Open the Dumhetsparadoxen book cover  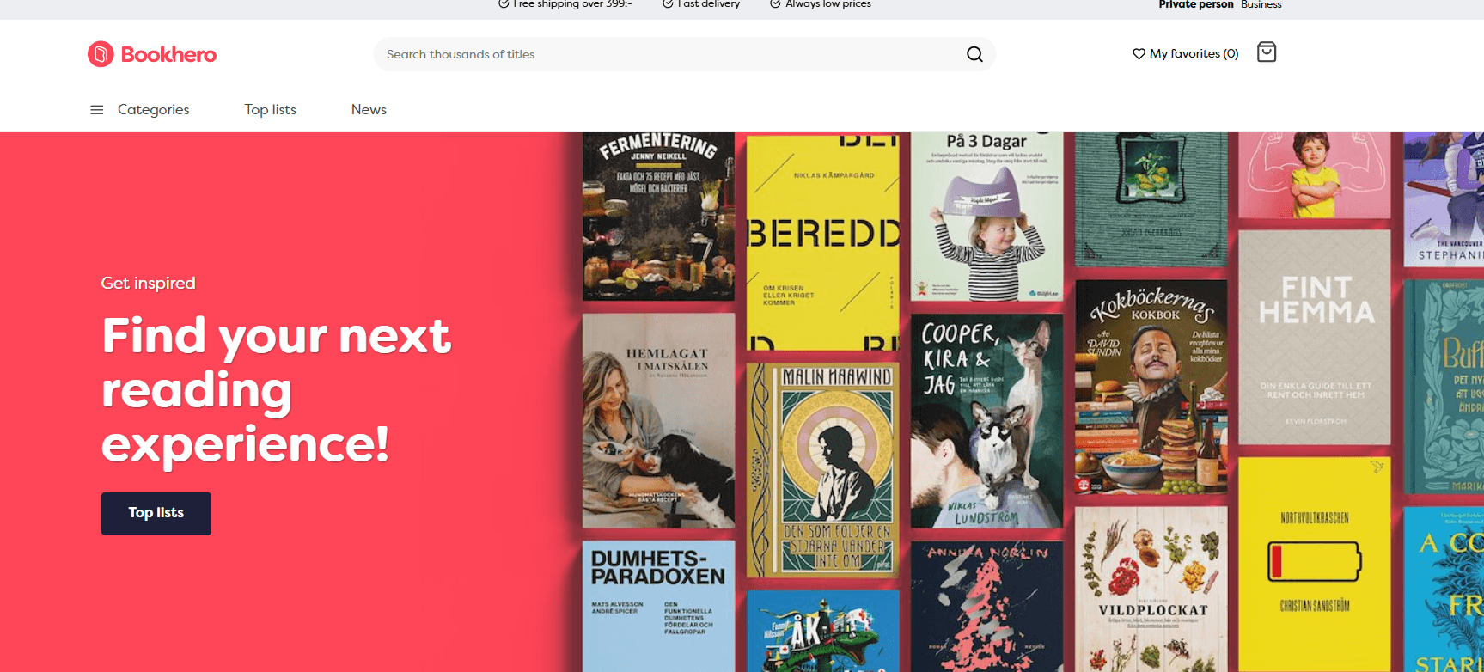point(658,606)
